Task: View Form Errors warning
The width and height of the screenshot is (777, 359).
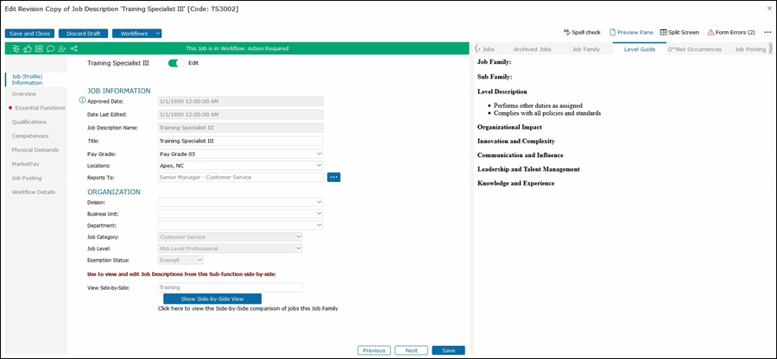Action: coord(731,32)
